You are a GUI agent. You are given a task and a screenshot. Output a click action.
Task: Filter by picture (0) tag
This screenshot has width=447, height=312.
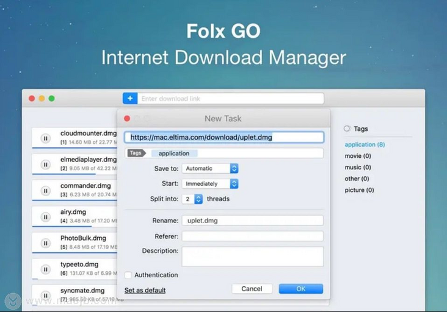pos(359,190)
